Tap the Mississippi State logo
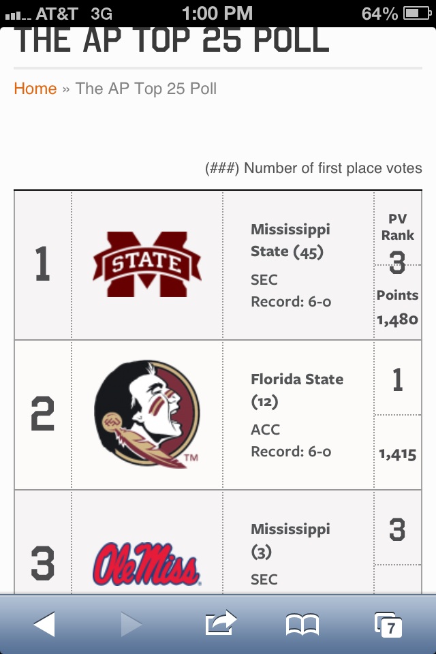The height and width of the screenshot is (654, 436). click(x=146, y=264)
